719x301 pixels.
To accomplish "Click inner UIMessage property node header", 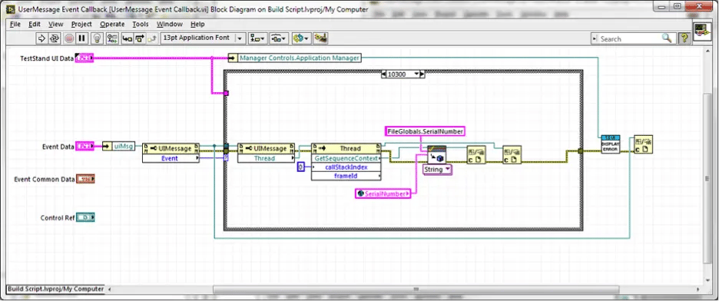I will click(266, 148).
